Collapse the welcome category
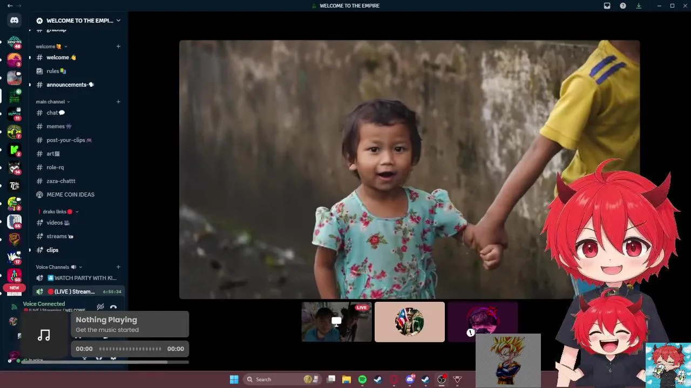Viewport: 691px width, 388px height. (x=52, y=46)
